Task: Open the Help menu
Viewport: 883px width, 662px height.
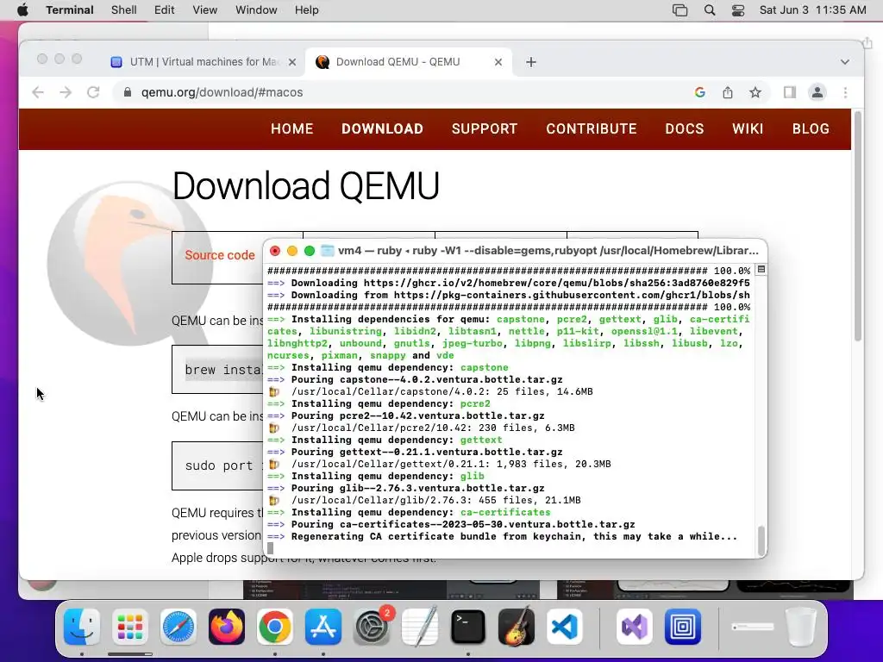Action: point(307,10)
